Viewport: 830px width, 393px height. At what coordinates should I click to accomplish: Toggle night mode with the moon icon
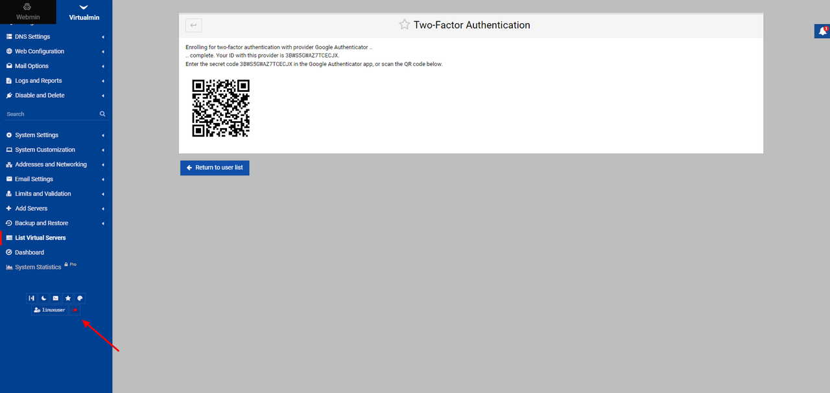(43, 298)
